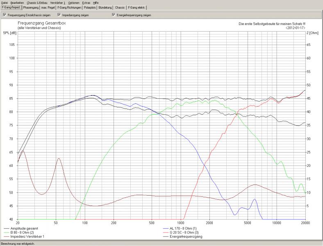Switch to the Phasengang tab

31,7
